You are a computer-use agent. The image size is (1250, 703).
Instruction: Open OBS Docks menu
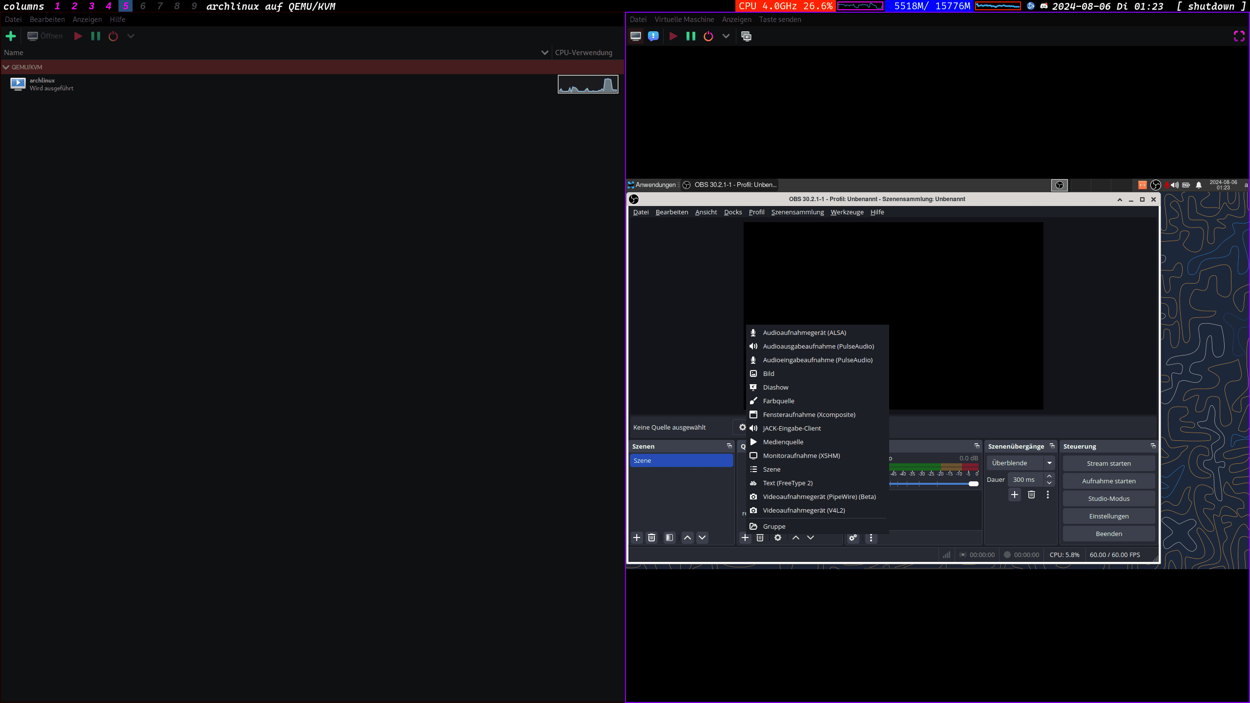click(733, 212)
